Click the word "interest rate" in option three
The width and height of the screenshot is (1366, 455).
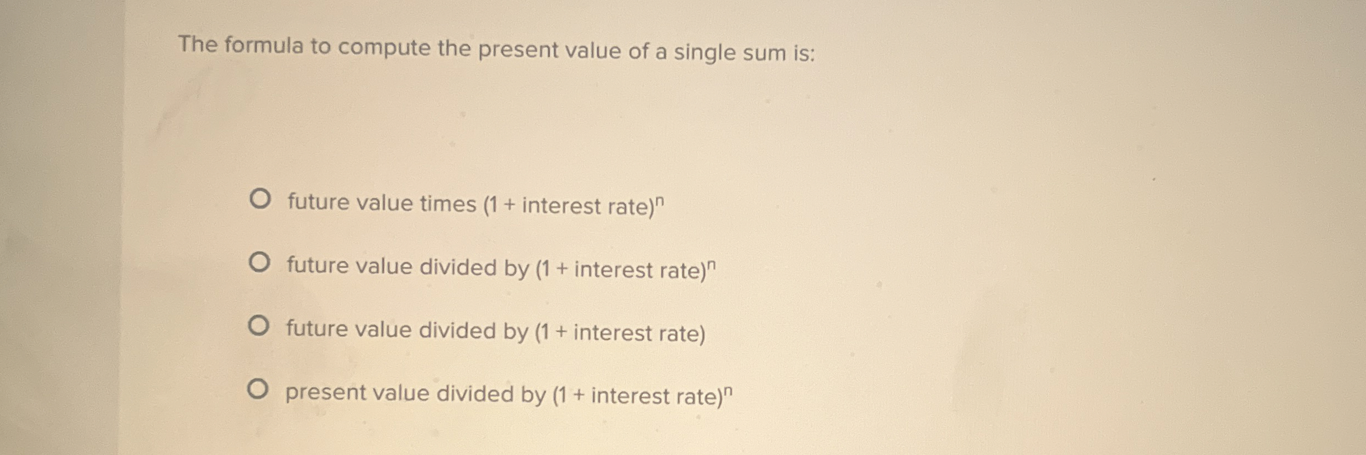click(x=635, y=331)
